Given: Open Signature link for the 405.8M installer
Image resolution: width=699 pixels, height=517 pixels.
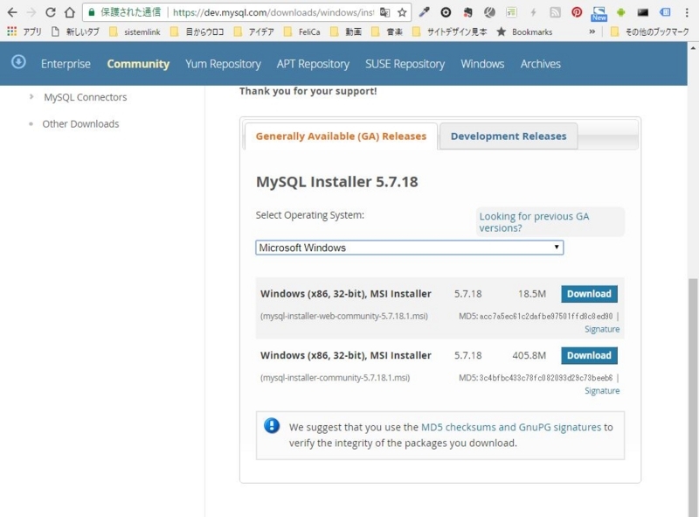Looking at the screenshot, I should pyautogui.click(x=602, y=391).
